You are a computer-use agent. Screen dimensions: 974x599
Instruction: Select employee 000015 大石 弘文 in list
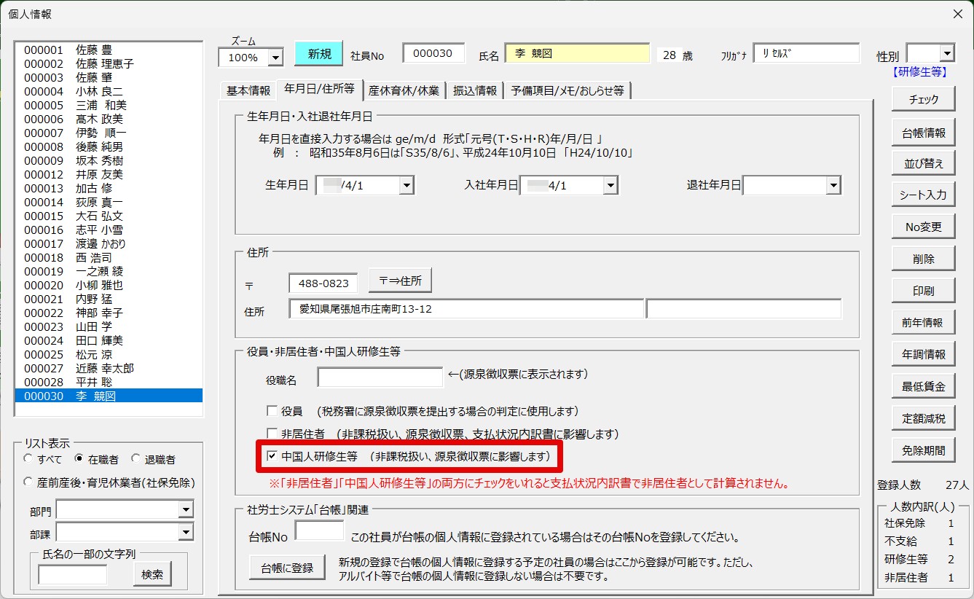[x=74, y=216]
